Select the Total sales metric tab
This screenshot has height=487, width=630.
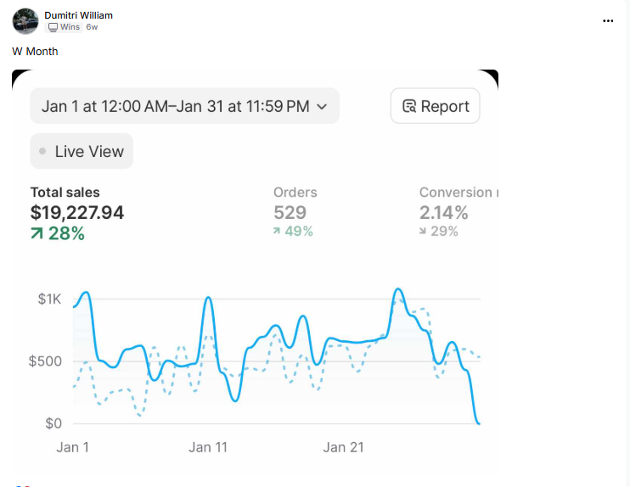click(x=77, y=214)
